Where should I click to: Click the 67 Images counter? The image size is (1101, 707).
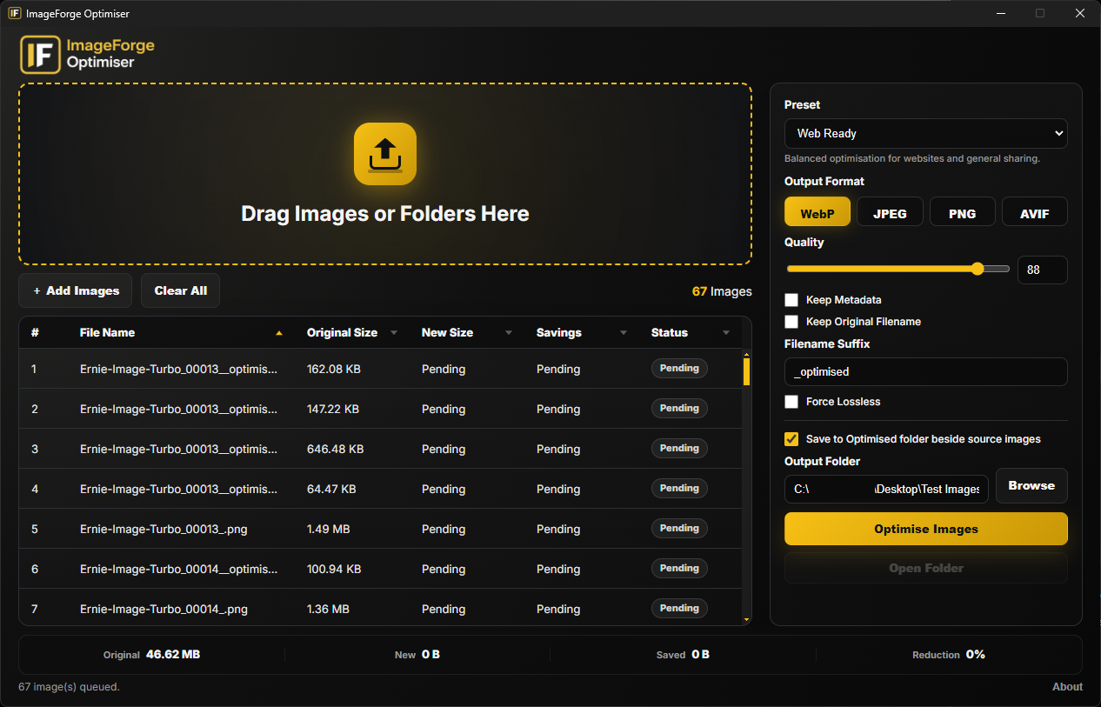722,291
